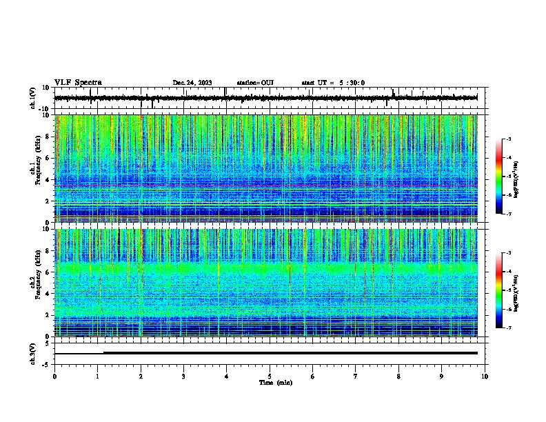
Task: Click the '-5' tick label of ch.3 axis
Action: click(x=47, y=365)
